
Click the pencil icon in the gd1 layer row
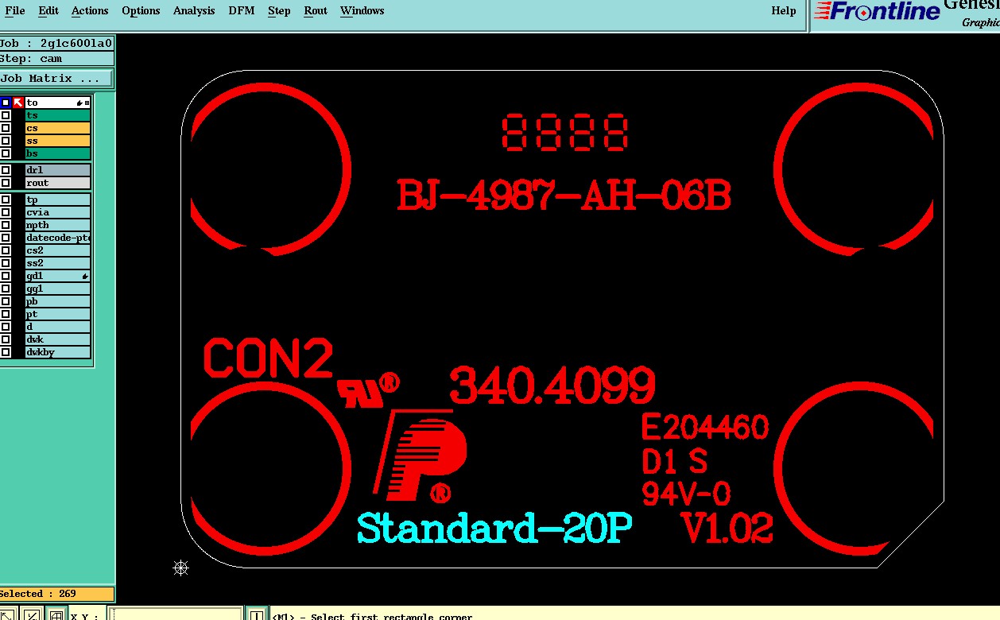pos(85,276)
